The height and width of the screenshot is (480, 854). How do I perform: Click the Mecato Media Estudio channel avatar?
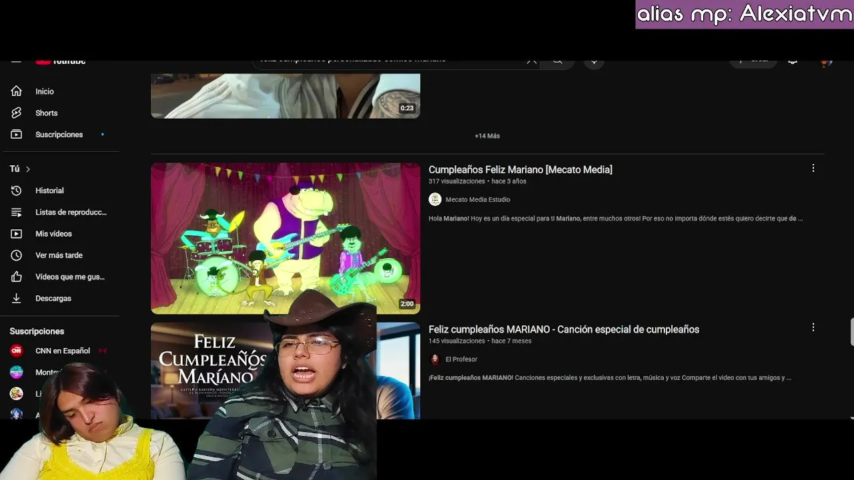[435, 199]
